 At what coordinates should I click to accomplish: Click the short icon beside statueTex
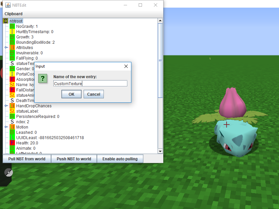(12, 64)
